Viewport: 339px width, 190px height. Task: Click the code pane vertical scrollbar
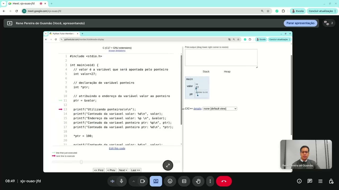point(181,90)
